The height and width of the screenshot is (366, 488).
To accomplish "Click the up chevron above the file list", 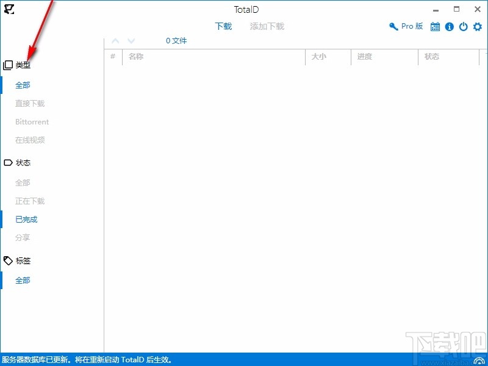I will point(115,40).
